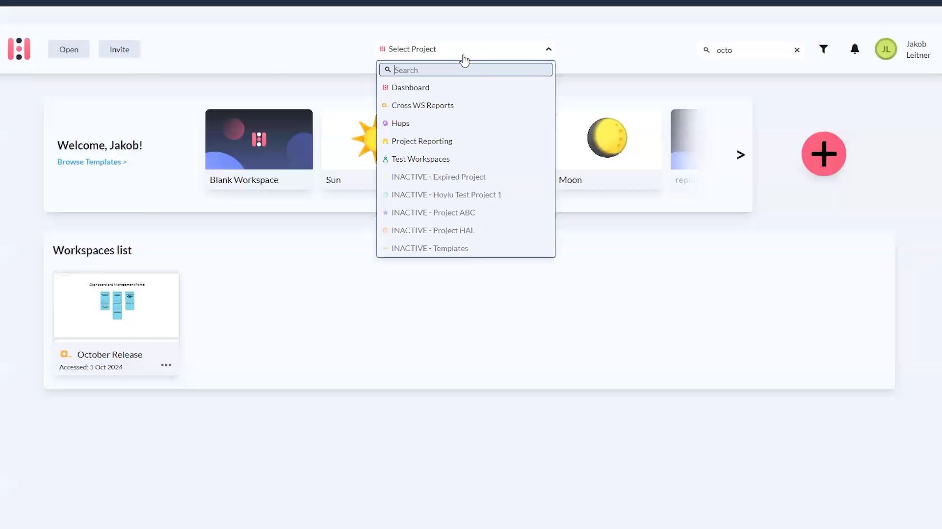Click the Cross WS Reports item icon
Viewport: 942px width, 529px height.
[x=385, y=105]
